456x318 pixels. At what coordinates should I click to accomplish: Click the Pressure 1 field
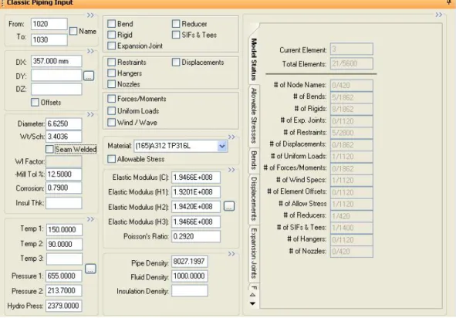click(64, 276)
